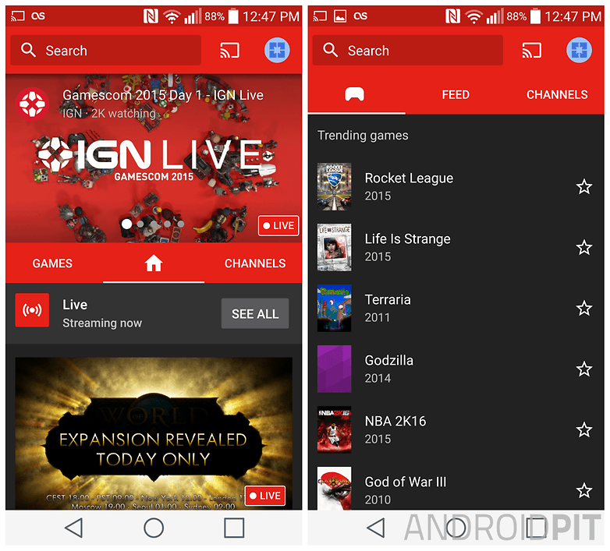Tap the red Live streaming icon

(32, 310)
